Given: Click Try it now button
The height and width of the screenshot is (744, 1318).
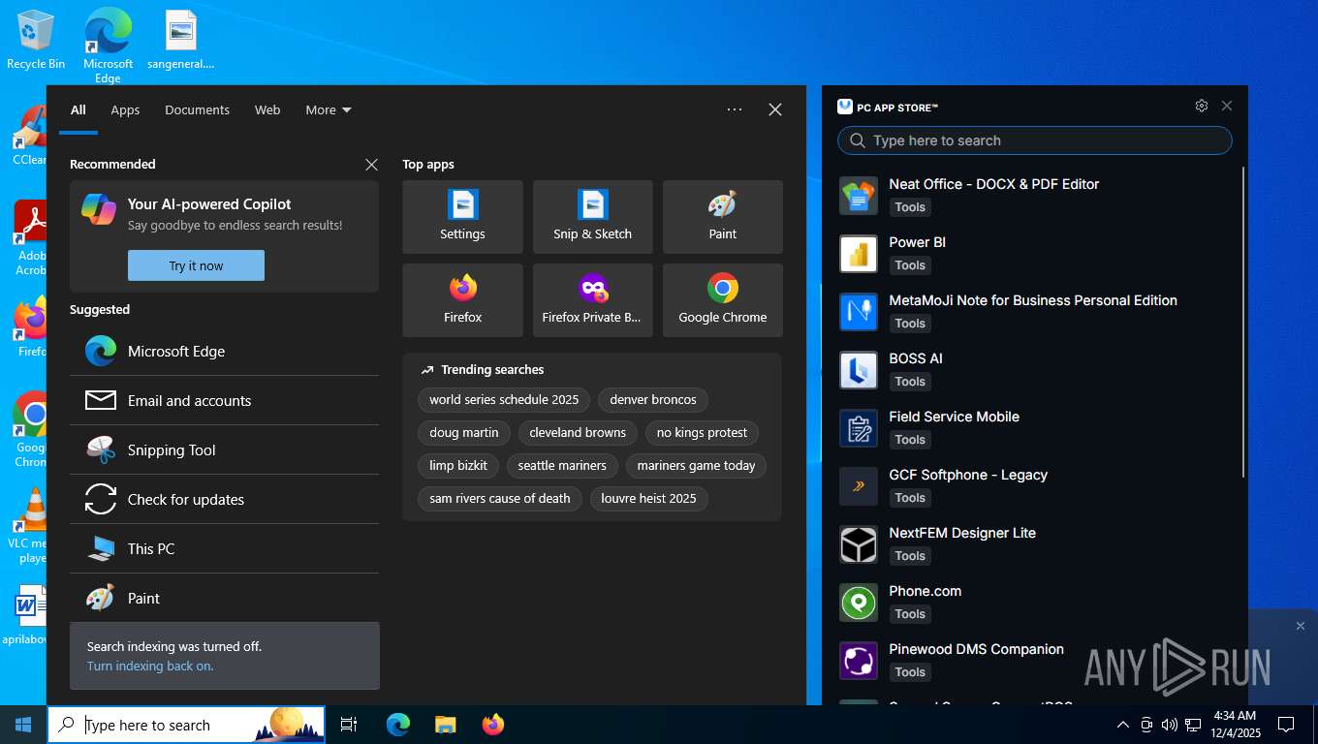Looking at the screenshot, I should (x=196, y=265).
